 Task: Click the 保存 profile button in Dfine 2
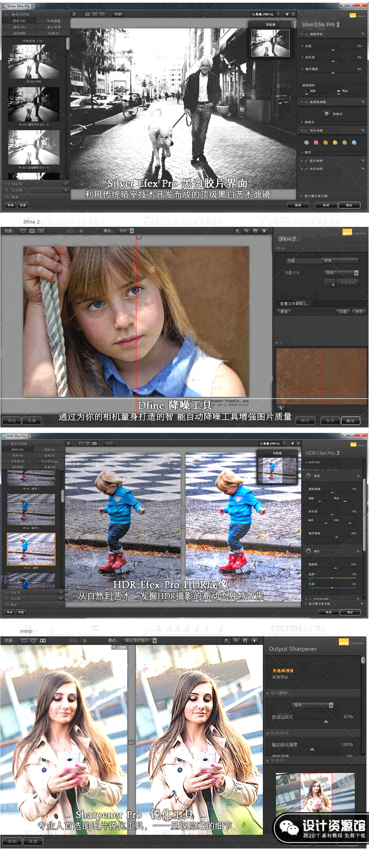pos(359,311)
